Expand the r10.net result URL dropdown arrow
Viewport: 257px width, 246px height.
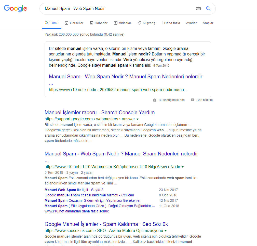(x=183, y=167)
